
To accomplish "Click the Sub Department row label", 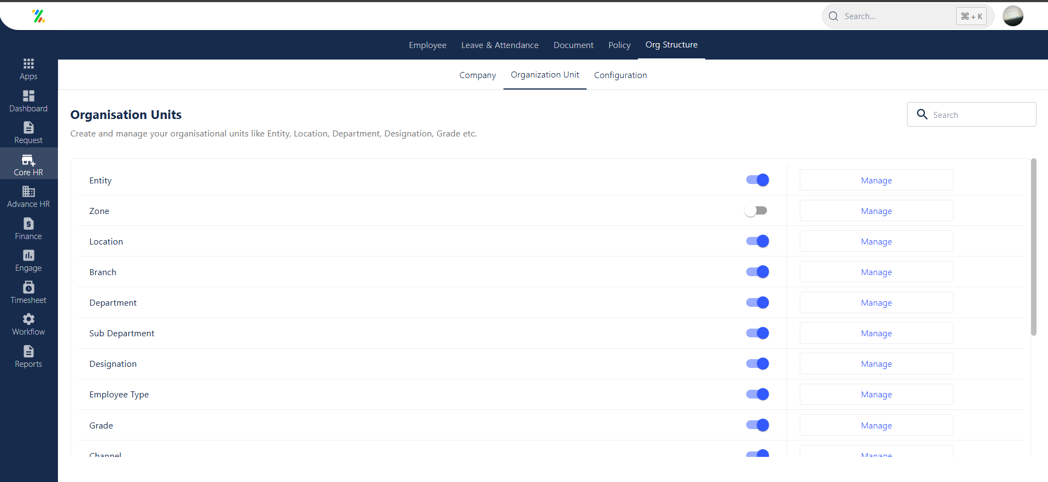I will coord(122,334).
